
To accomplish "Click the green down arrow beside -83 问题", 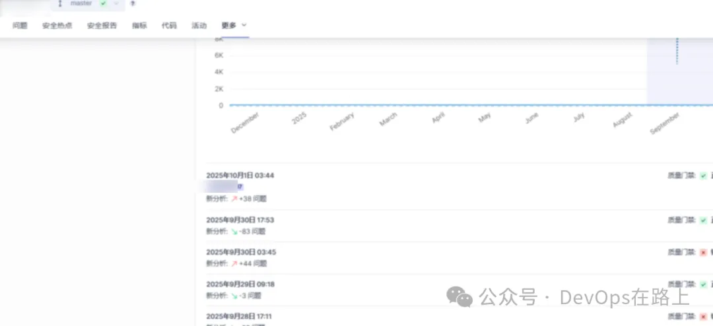I will pos(234,232).
